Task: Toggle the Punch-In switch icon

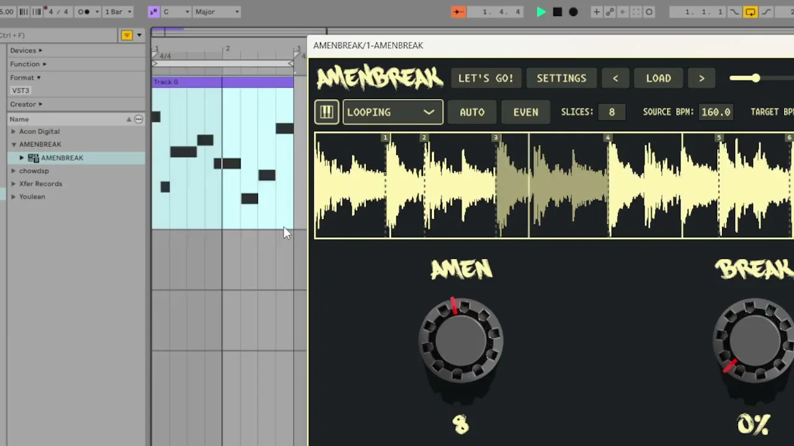Action: 735,12
